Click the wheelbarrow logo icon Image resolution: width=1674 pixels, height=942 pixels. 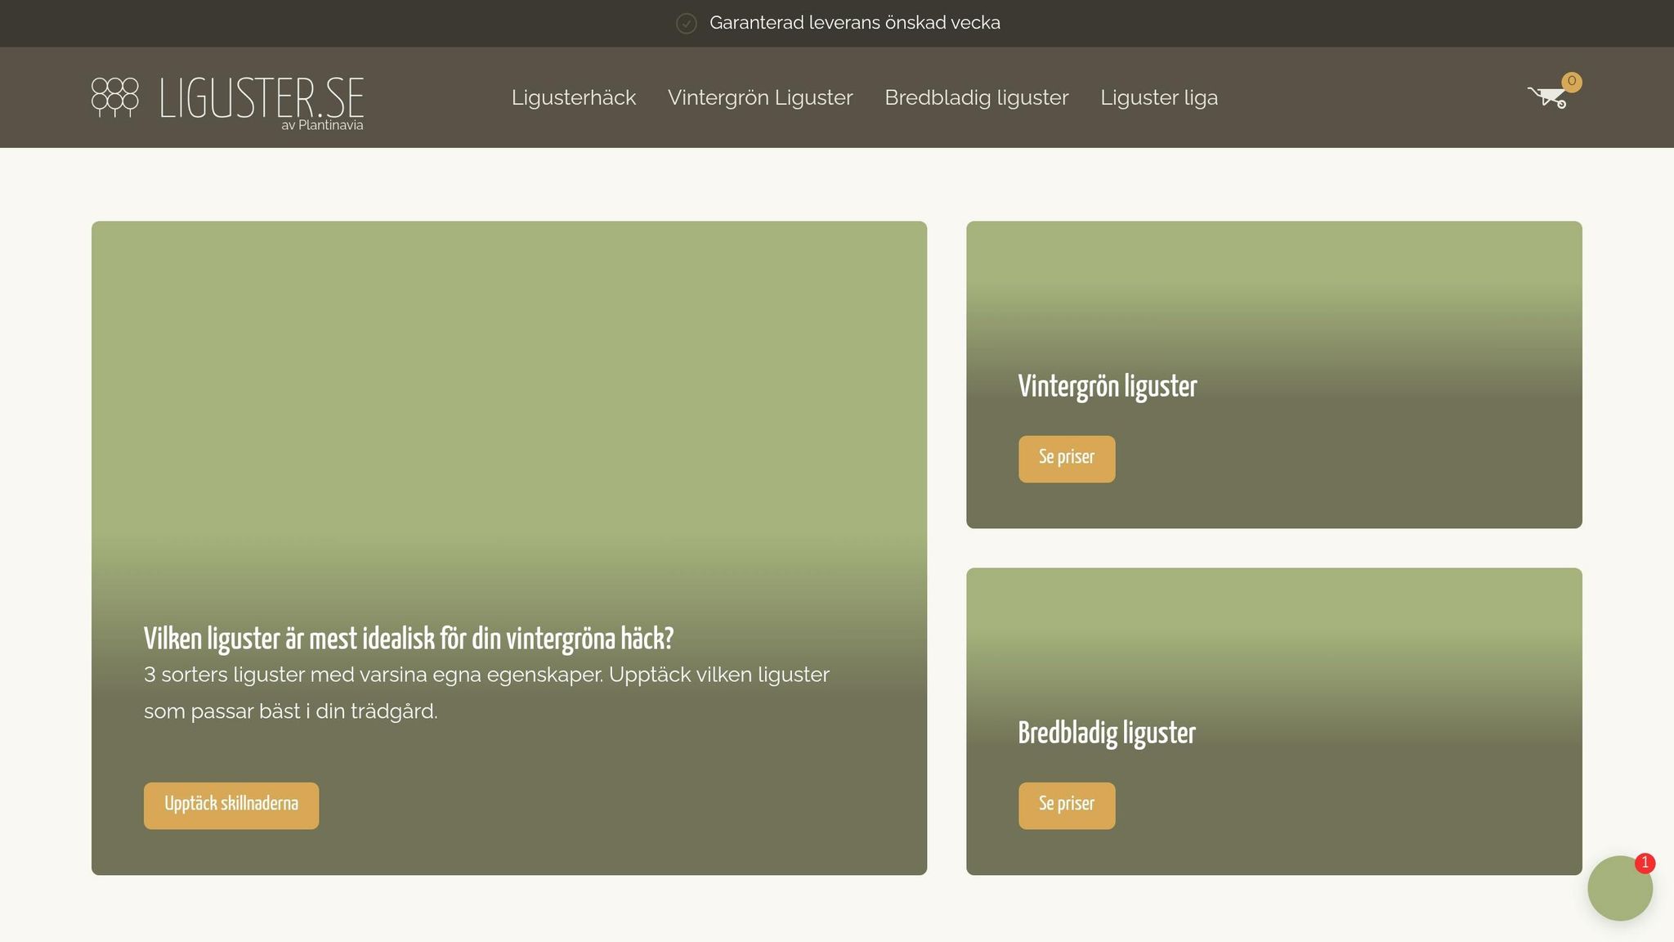115,97
